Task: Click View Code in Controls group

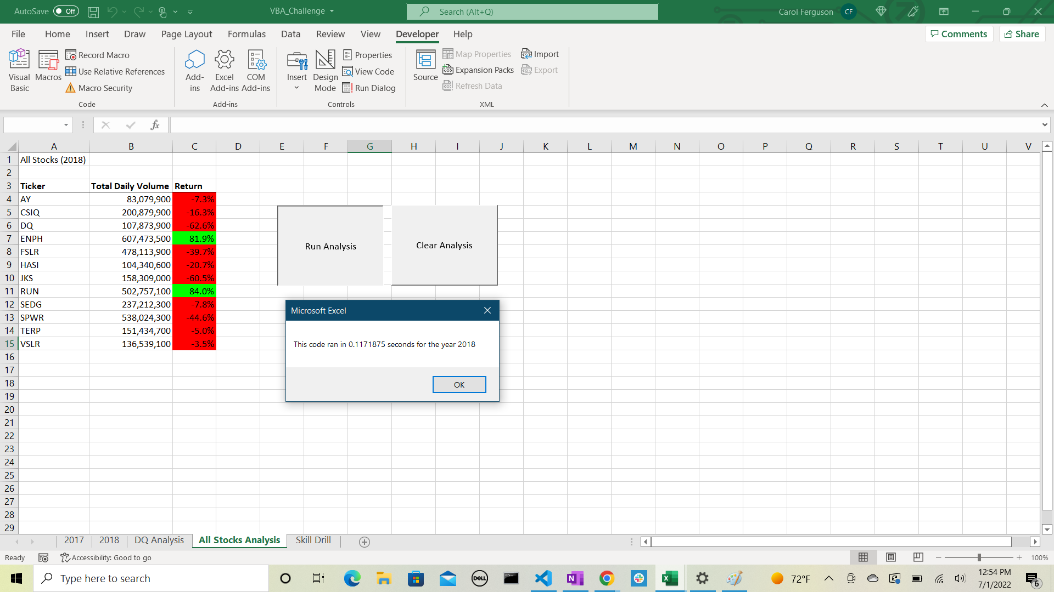Action: [x=368, y=72]
